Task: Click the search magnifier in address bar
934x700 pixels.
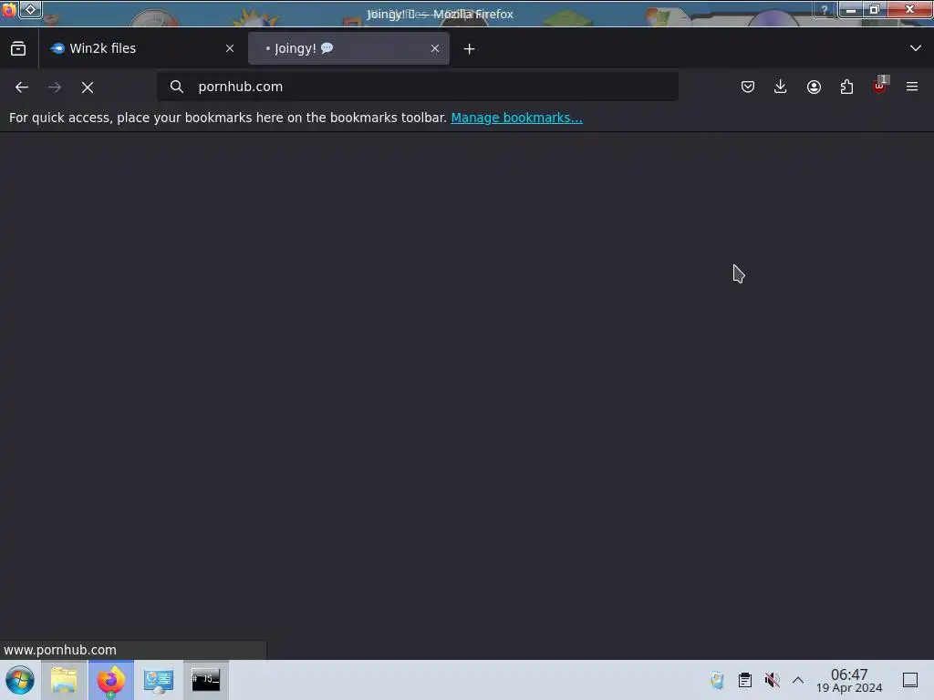Action: 176,87
